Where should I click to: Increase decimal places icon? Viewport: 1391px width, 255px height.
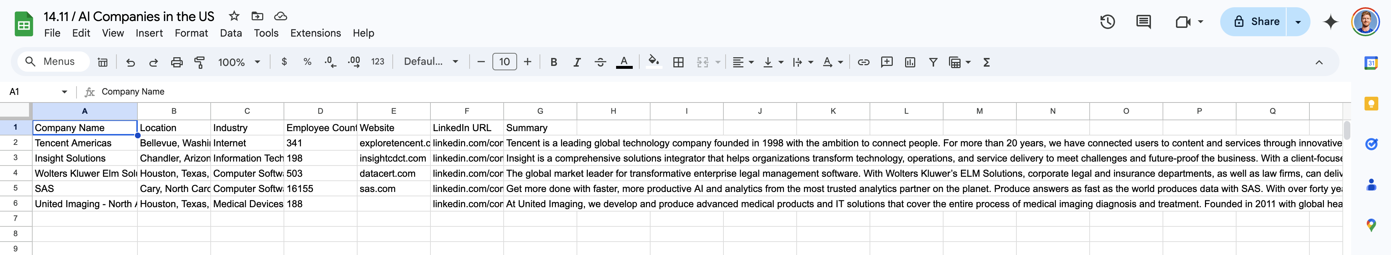[354, 62]
